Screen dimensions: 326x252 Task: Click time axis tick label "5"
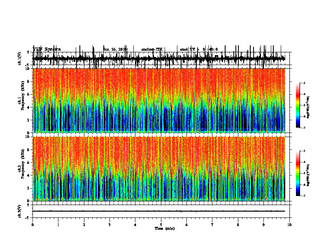(161, 225)
